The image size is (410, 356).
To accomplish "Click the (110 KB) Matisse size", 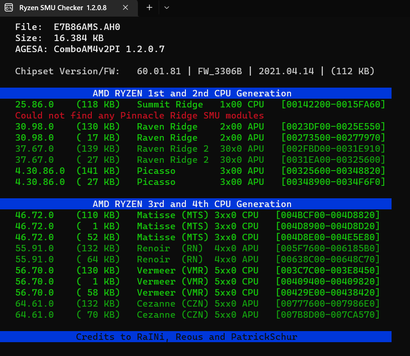I will pyautogui.click(x=98, y=215).
